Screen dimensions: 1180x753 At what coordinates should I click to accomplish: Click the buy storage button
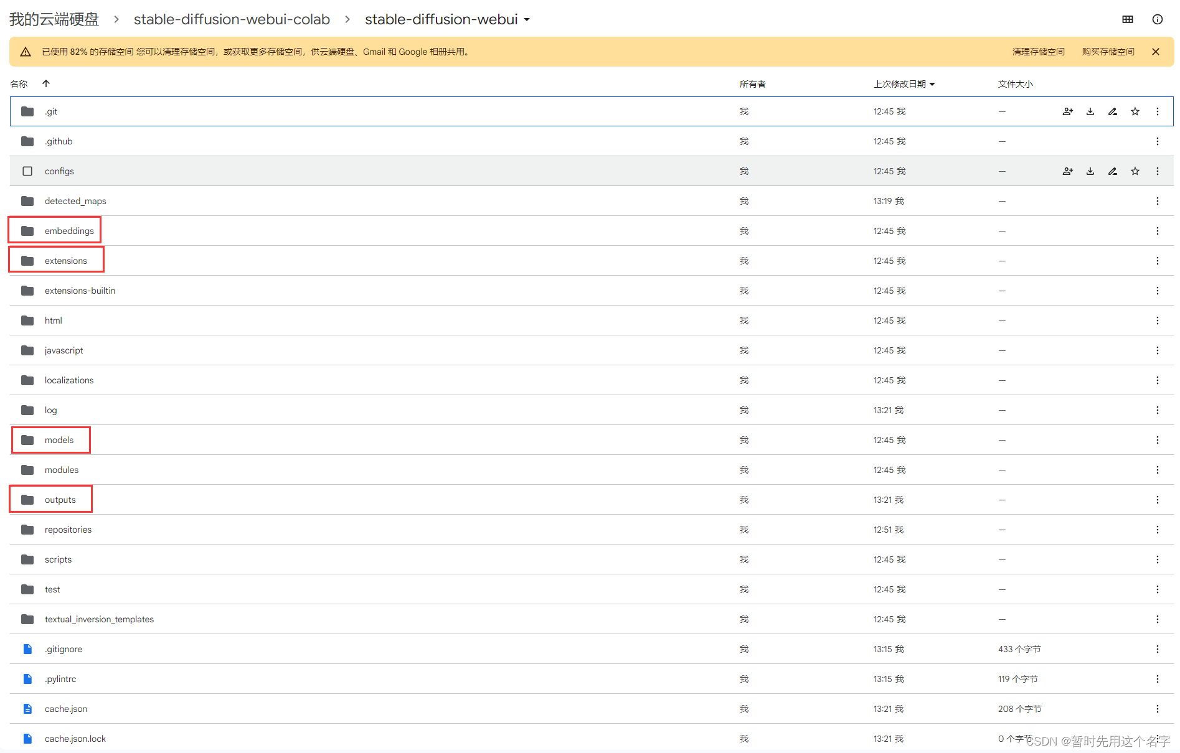tap(1108, 52)
